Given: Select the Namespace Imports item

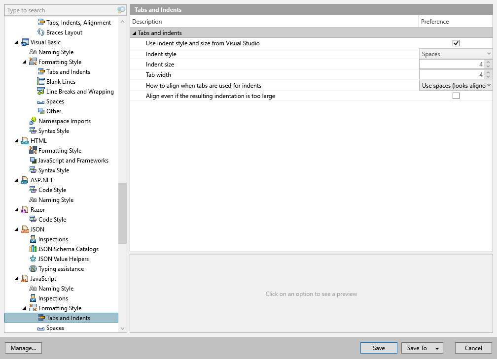Looking at the screenshot, I should [65, 121].
